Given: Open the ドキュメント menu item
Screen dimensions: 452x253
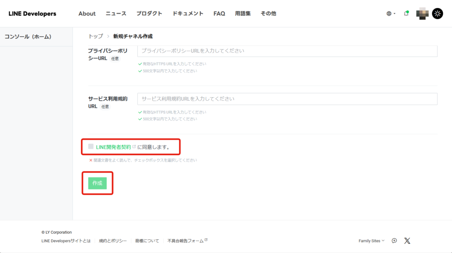Looking at the screenshot, I should point(188,14).
